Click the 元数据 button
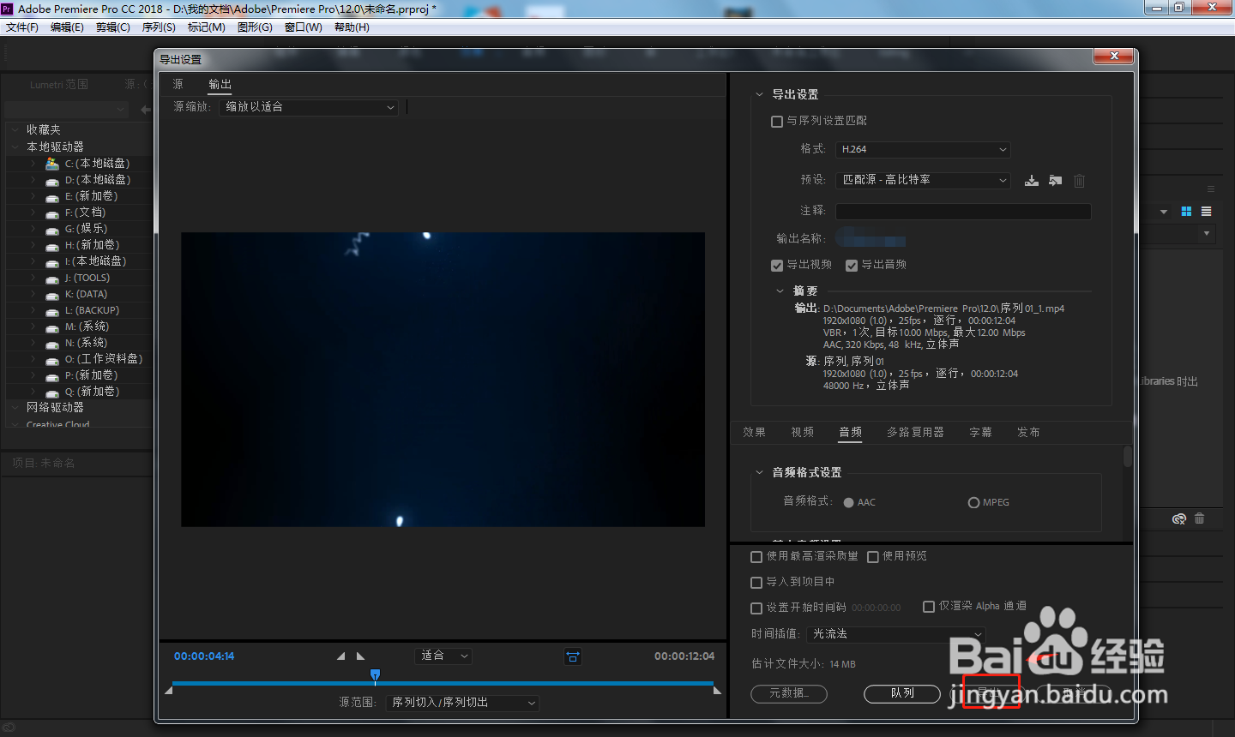Screen dimensions: 1235x737 pos(789,693)
